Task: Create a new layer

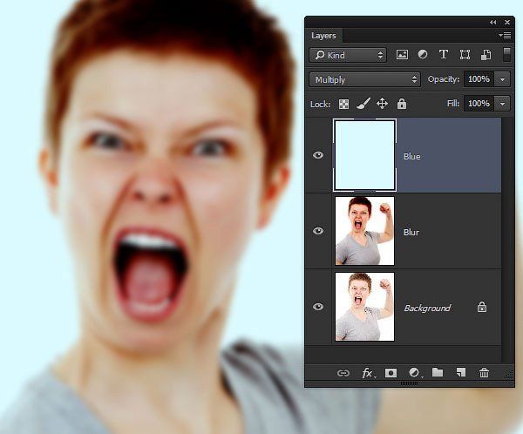Action: 461,373
